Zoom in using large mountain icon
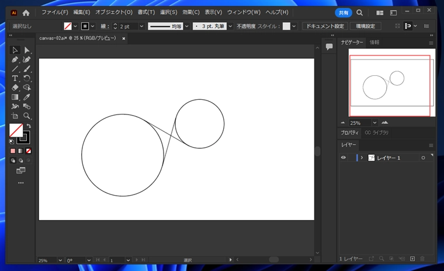This screenshot has height=271, width=444. tap(384, 123)
